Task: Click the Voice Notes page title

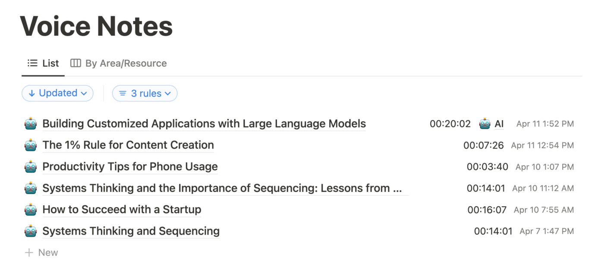Action: click(97, 26)
